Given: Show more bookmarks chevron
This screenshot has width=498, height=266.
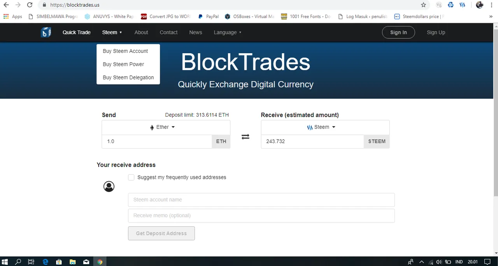Looking at the screenshot, I should pyautogui.click(x=491, y=16).
